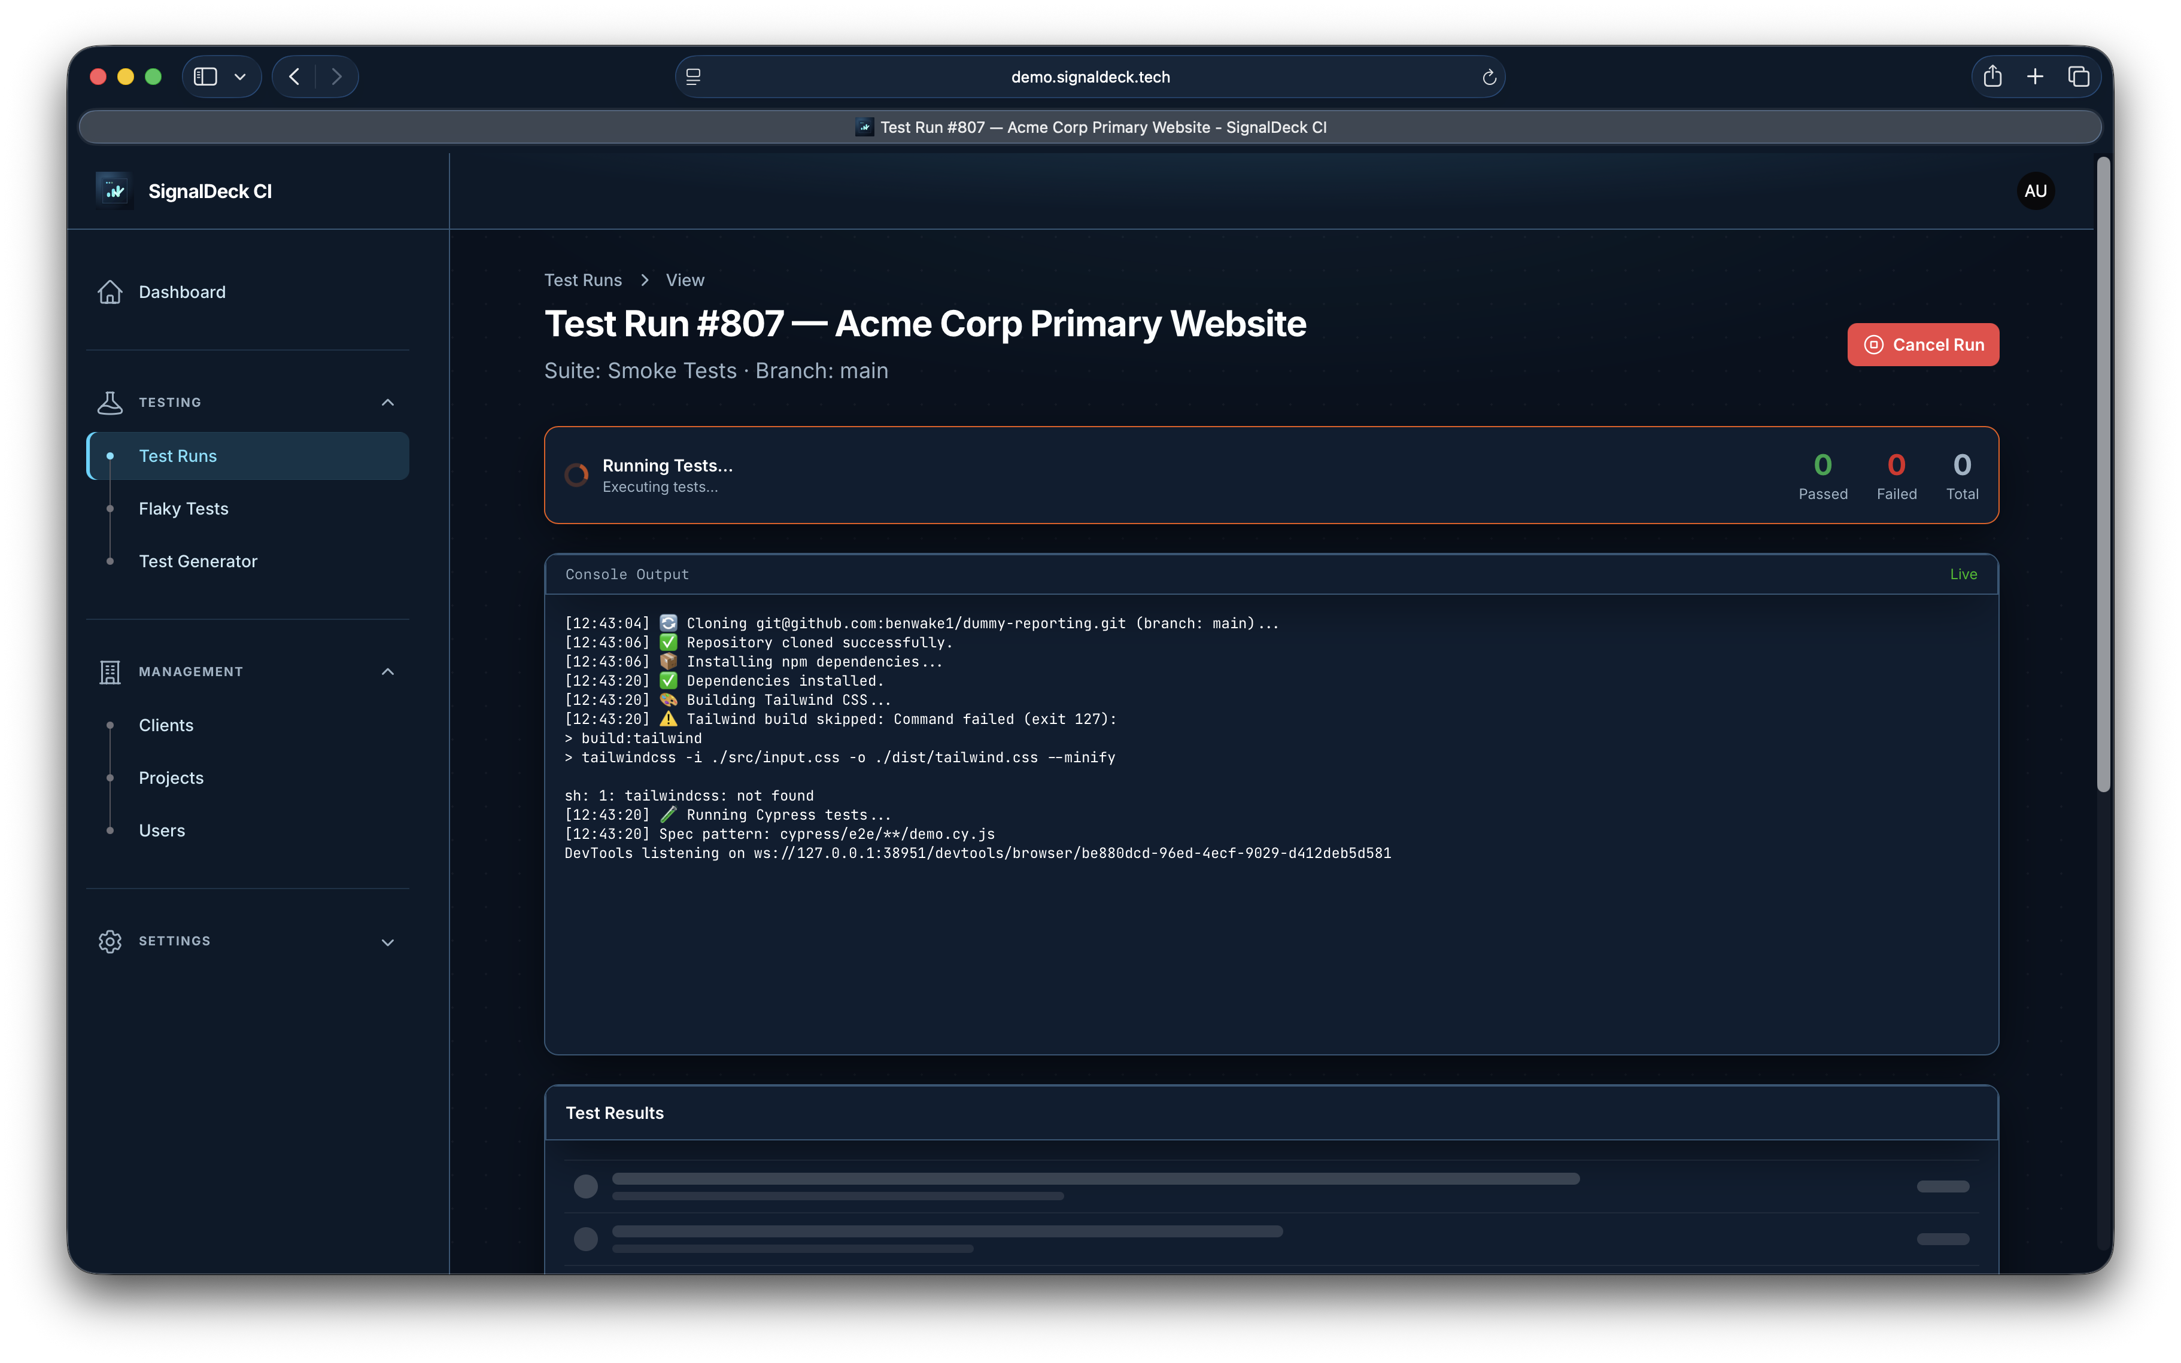Expand the Settings section chevron
The width and height of the screenshot is (2181, 1363).
click(x=388, y=942)
